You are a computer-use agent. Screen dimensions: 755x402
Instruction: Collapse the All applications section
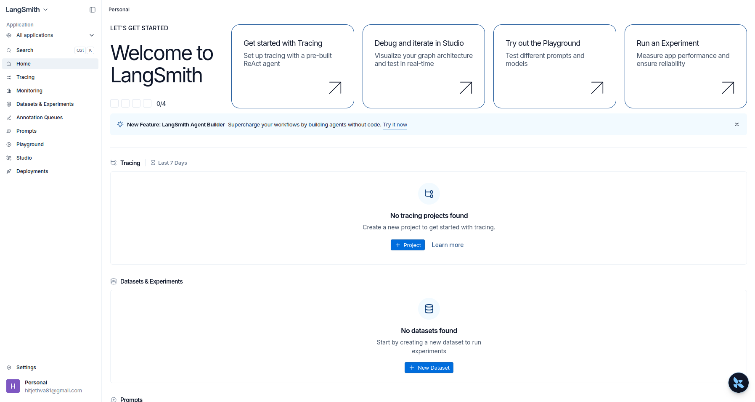(x=91, y=35)
